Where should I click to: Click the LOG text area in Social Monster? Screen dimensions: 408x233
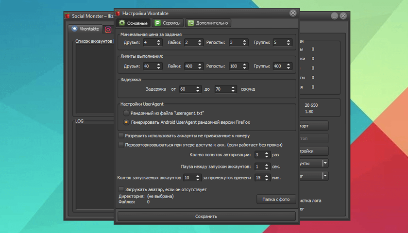pyautogui.click(x=95, y=166)
